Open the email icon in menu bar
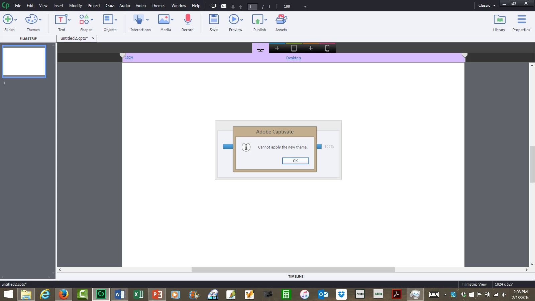 [x=224, y=6]
